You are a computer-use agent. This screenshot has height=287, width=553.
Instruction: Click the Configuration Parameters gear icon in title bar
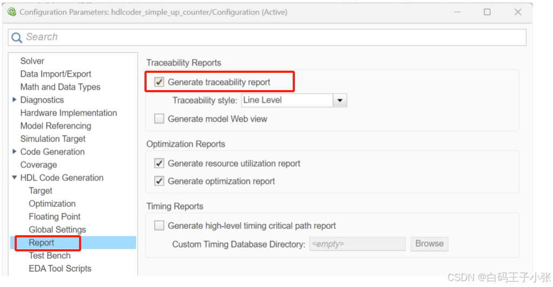[12, 12]
